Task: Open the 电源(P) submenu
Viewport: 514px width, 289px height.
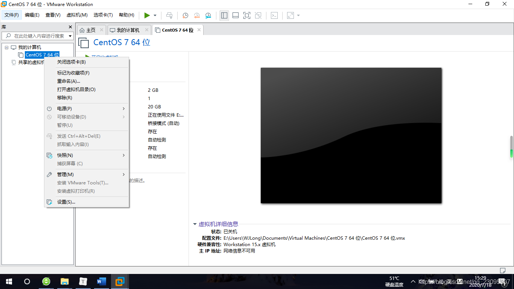Action: coord(87,109)
